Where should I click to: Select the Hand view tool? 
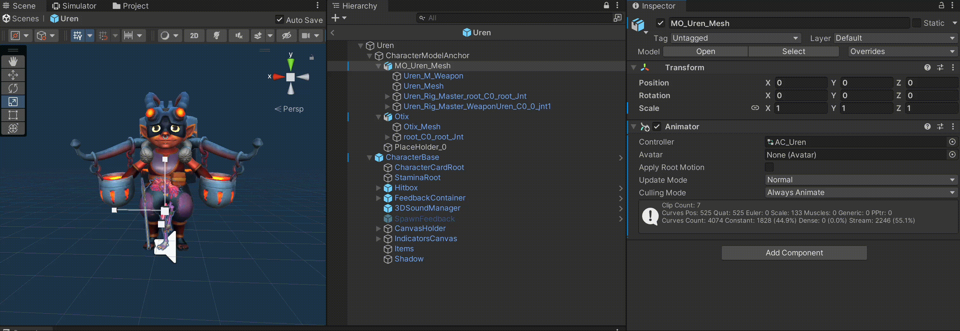(13, 61)
